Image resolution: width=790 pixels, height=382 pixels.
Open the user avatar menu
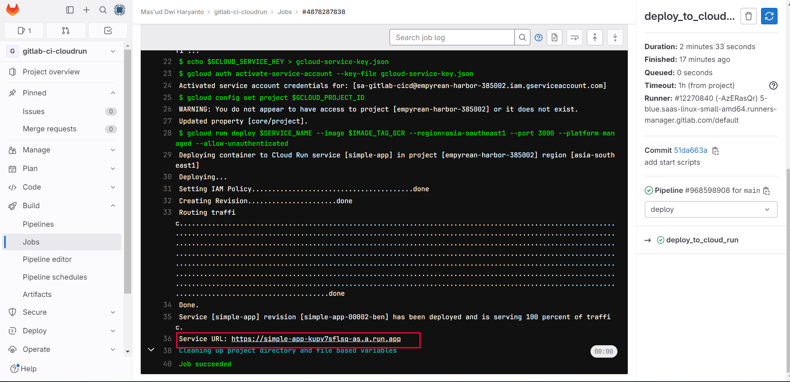120,10
